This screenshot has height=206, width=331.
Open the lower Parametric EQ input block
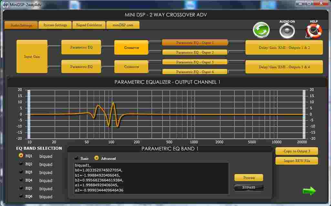(x=81, y=67)
